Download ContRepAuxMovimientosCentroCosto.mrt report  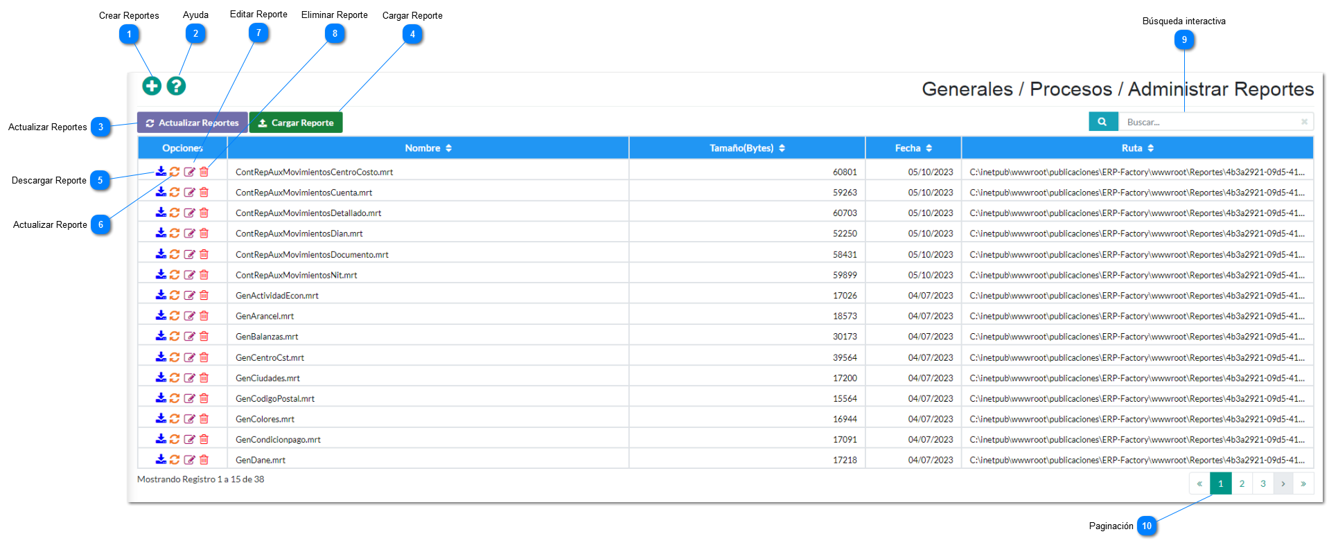(161, 172)
